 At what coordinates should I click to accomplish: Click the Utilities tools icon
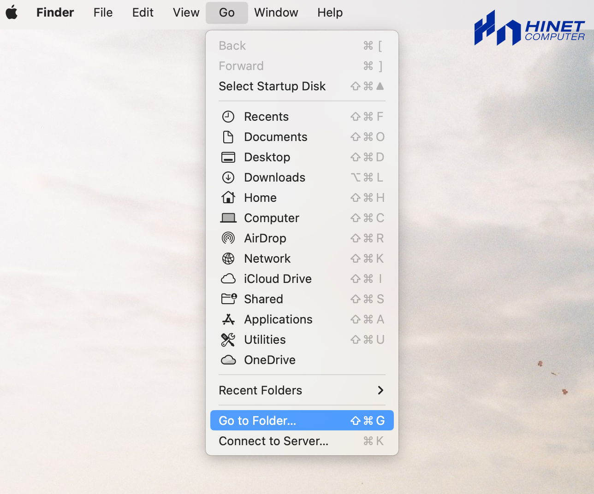(228, 340)
